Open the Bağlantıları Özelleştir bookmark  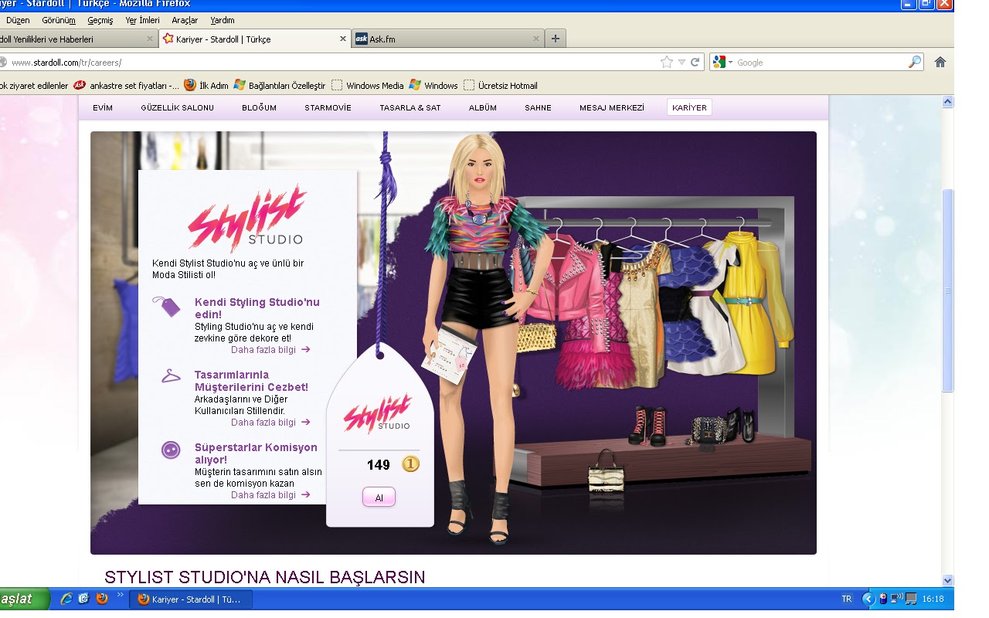coord(280,85)
